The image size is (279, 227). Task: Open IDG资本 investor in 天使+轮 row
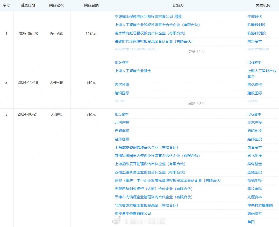[x=122, y=63]
